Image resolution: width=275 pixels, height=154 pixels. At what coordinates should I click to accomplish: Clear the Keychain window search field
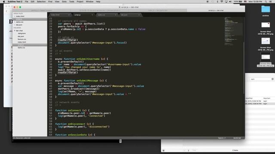click(x=272, y=79)
